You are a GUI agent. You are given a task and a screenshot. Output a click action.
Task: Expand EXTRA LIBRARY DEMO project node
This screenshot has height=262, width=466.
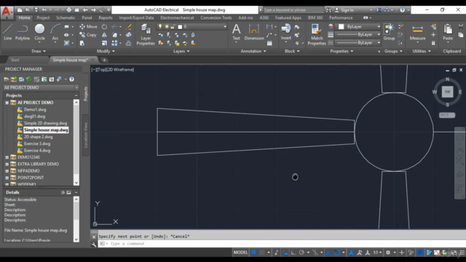point(7,164)
